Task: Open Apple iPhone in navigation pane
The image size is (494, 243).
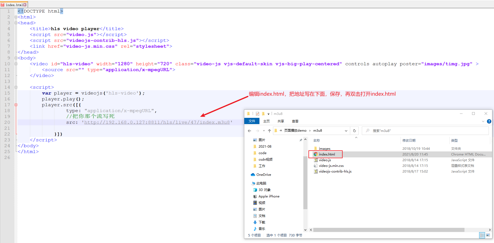Action: pos(269,196)
